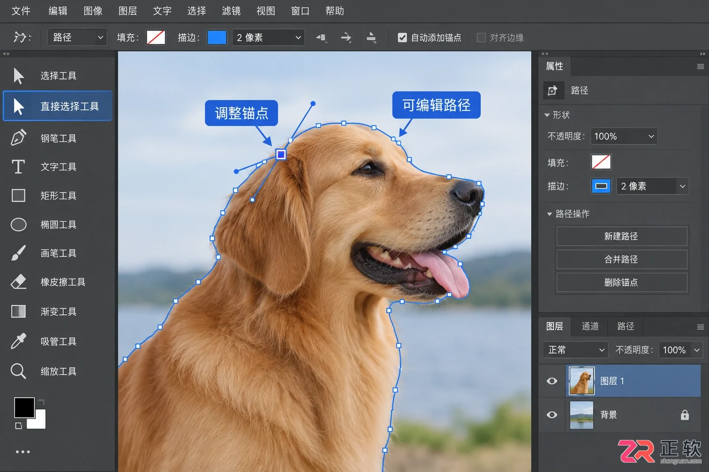Enable the 对齐边缘 checkbox
709x472 pixels.
coord(482,37)
